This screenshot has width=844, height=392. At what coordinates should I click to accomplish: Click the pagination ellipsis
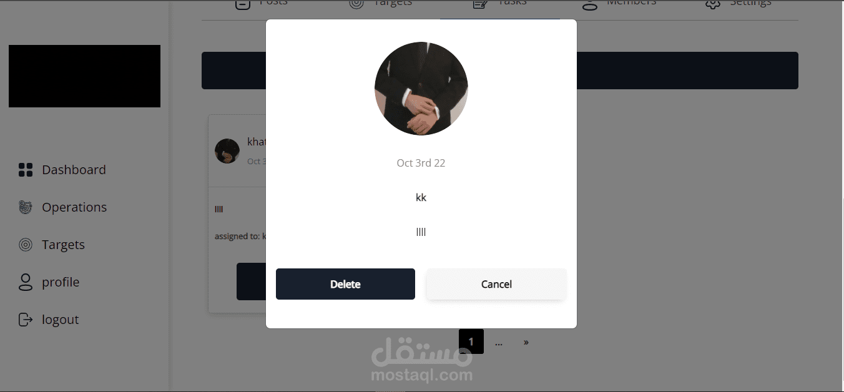pos(499,342)
